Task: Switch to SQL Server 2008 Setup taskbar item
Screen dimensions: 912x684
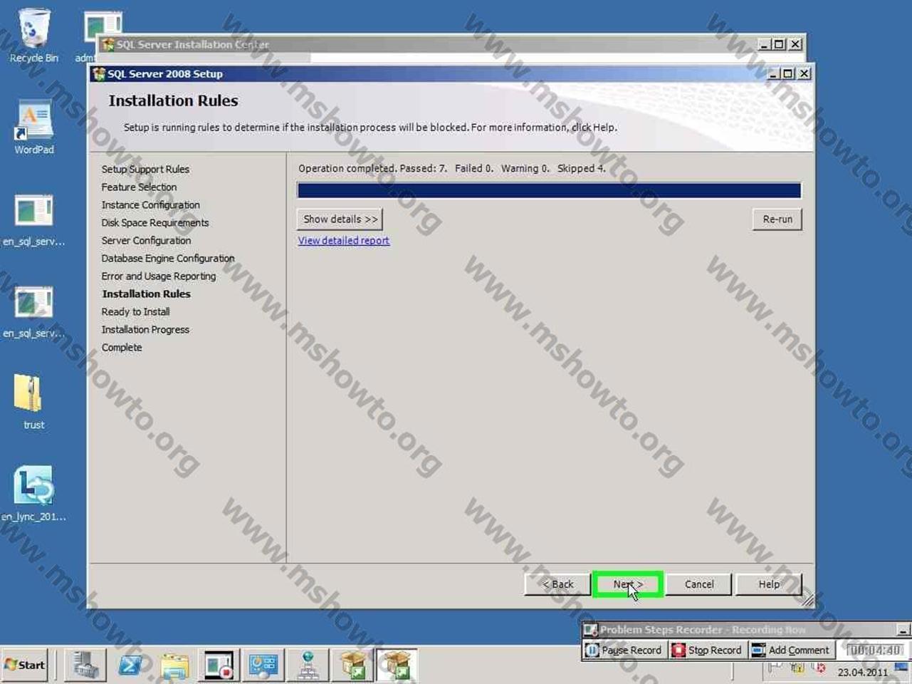Action: [x=397, y=665]
